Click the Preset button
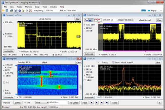Screen dimensions: 165x110 (144, 11)
